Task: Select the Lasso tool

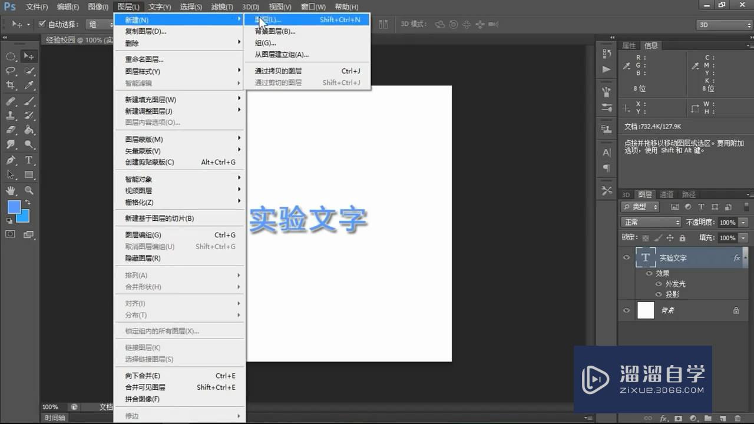Action: click(x=11, y=71)
